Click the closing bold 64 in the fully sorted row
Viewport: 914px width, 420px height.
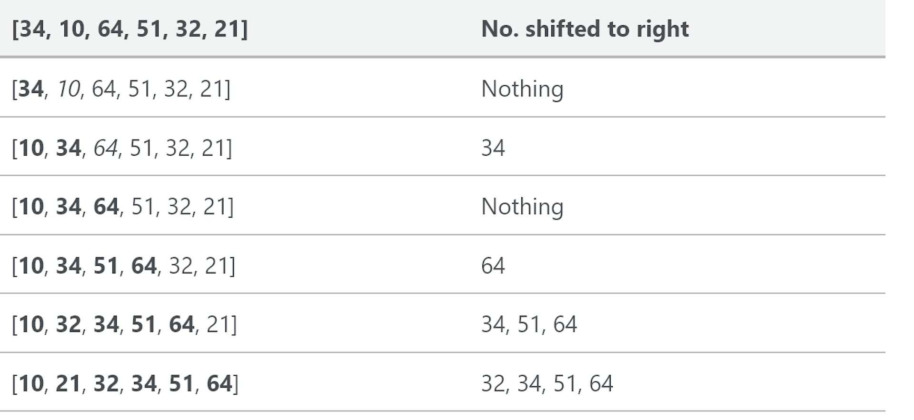point(219,384)
